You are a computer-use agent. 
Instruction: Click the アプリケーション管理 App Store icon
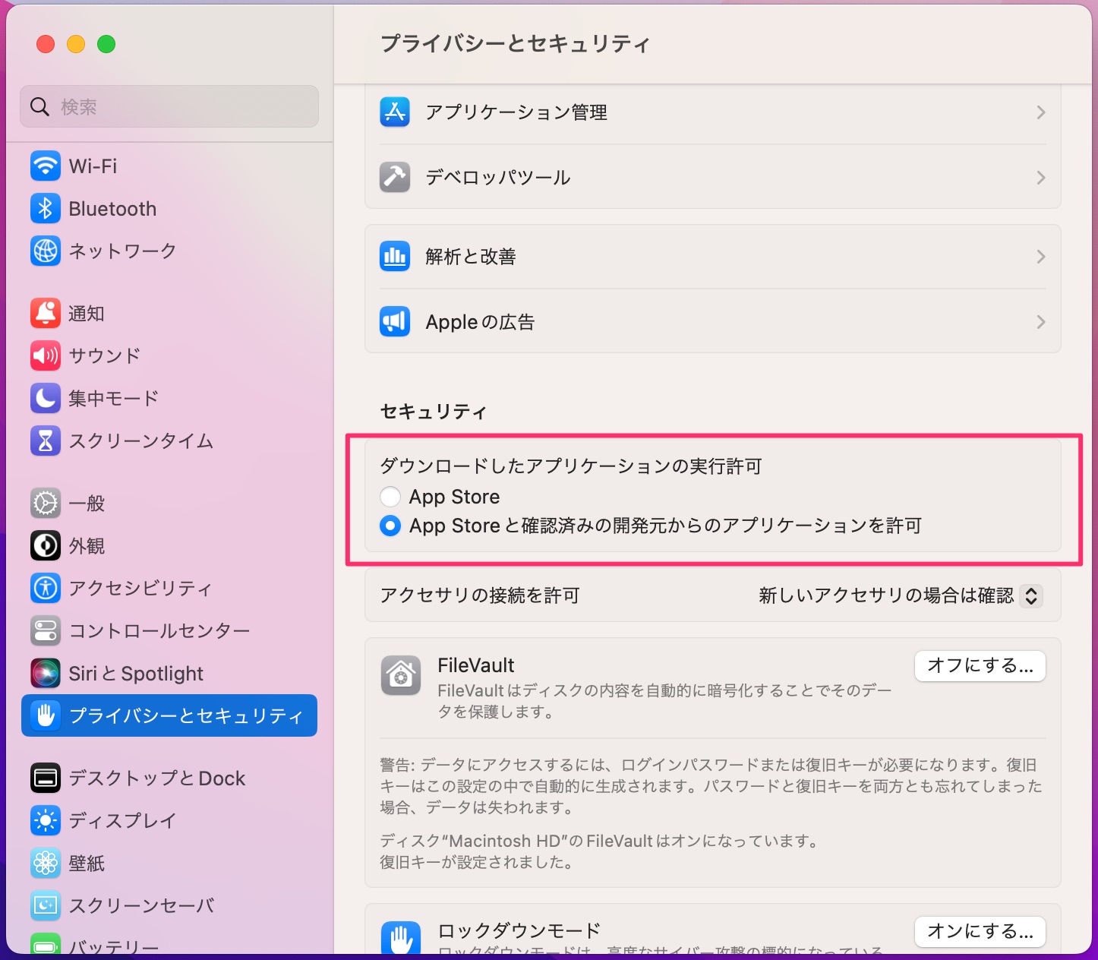395,112
